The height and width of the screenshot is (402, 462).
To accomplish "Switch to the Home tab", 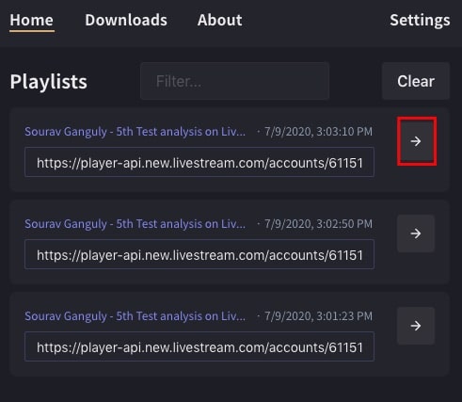I will click(32, 21).
